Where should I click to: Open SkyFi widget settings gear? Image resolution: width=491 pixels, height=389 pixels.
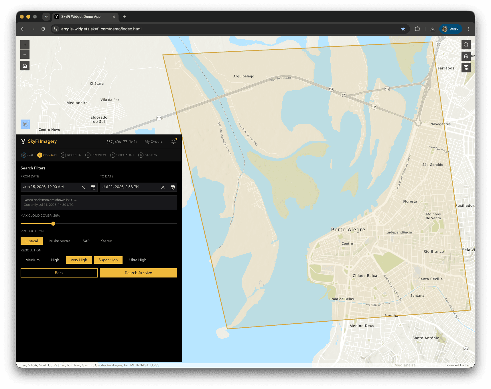coord(173,142)
